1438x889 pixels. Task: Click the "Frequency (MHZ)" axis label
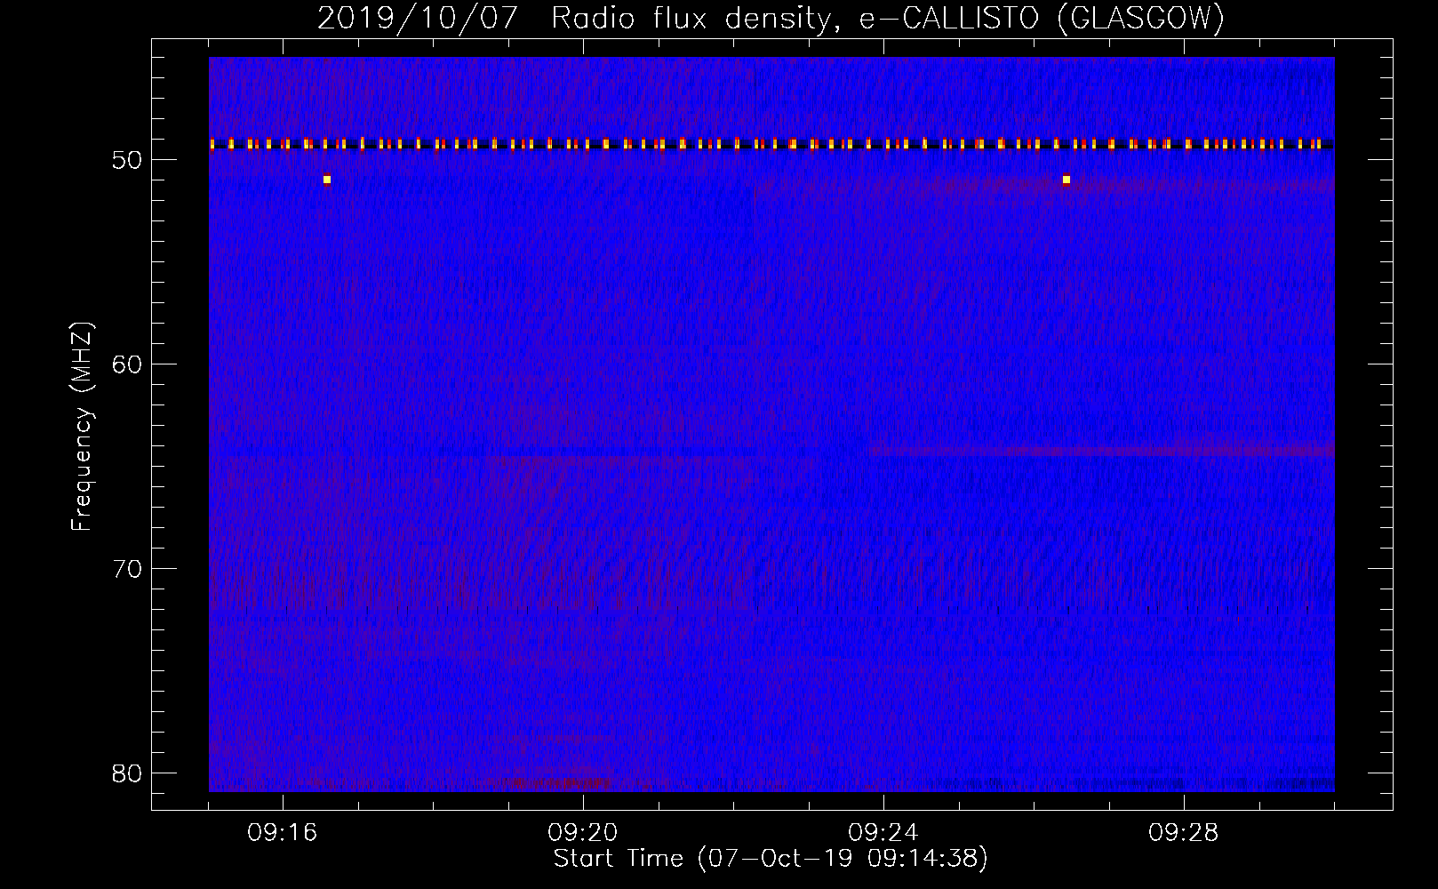tap(82, 427)
